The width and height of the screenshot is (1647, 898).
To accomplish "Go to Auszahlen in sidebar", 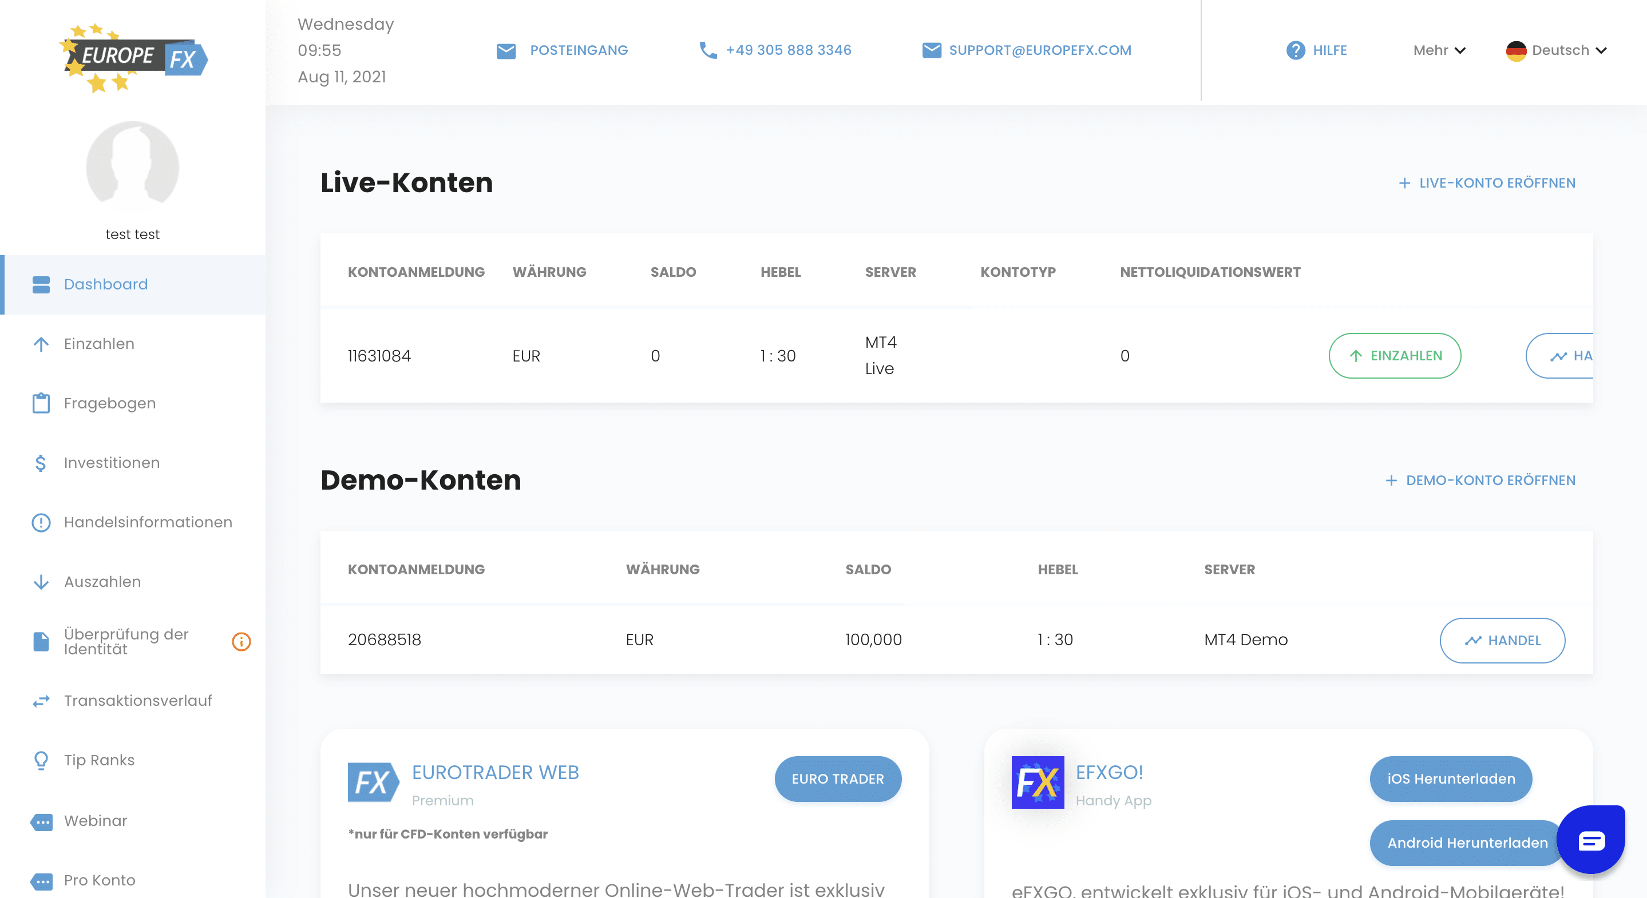I will [x=132, y=582].
